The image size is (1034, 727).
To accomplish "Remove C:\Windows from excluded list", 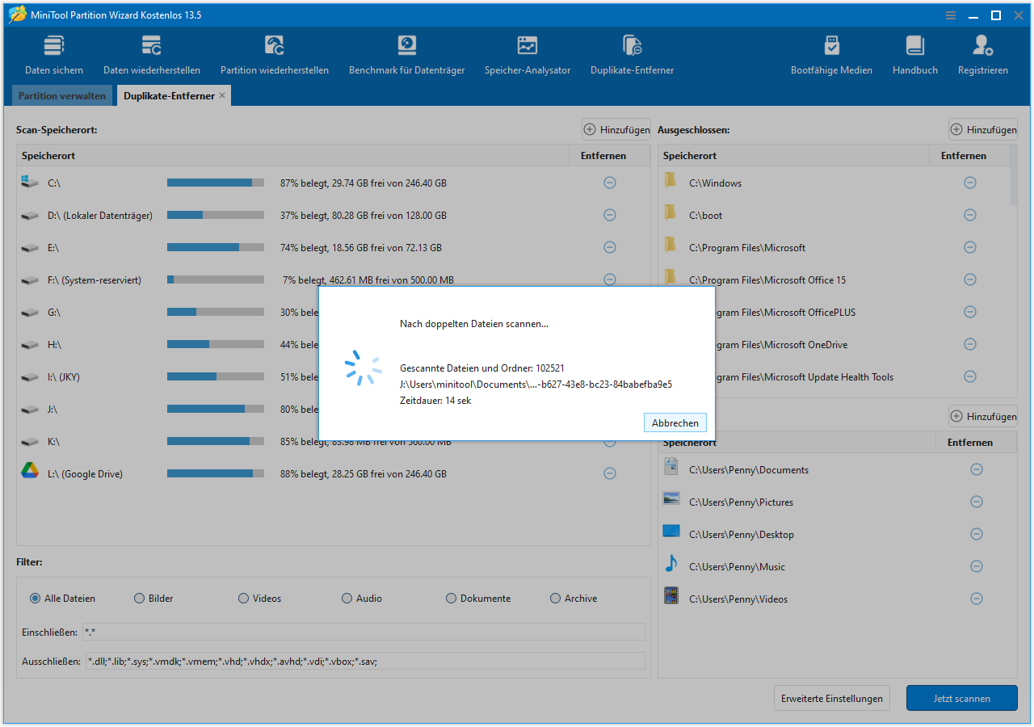I will 969,183.
